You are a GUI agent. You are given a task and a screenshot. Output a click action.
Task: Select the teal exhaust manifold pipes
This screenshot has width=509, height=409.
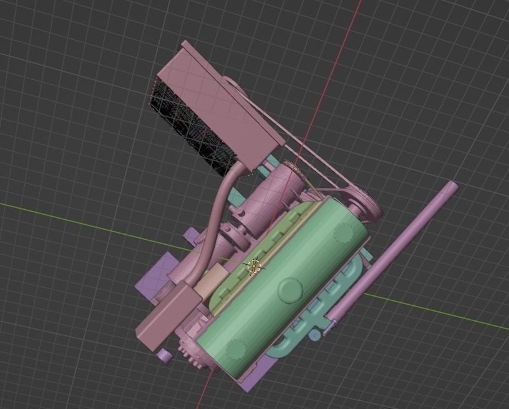(x=316, y=308)
